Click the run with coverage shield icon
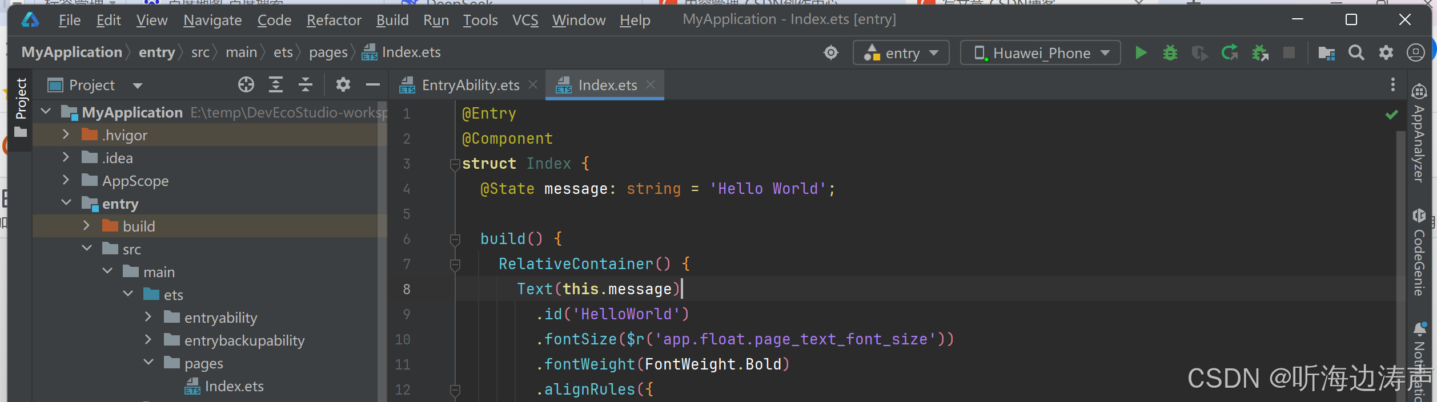The height and width of the screenshot is (402, 1437). click(x=1199, y=53)
